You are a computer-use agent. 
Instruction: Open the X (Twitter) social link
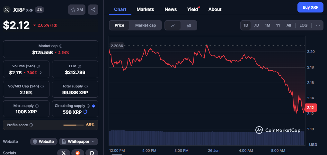64,153
